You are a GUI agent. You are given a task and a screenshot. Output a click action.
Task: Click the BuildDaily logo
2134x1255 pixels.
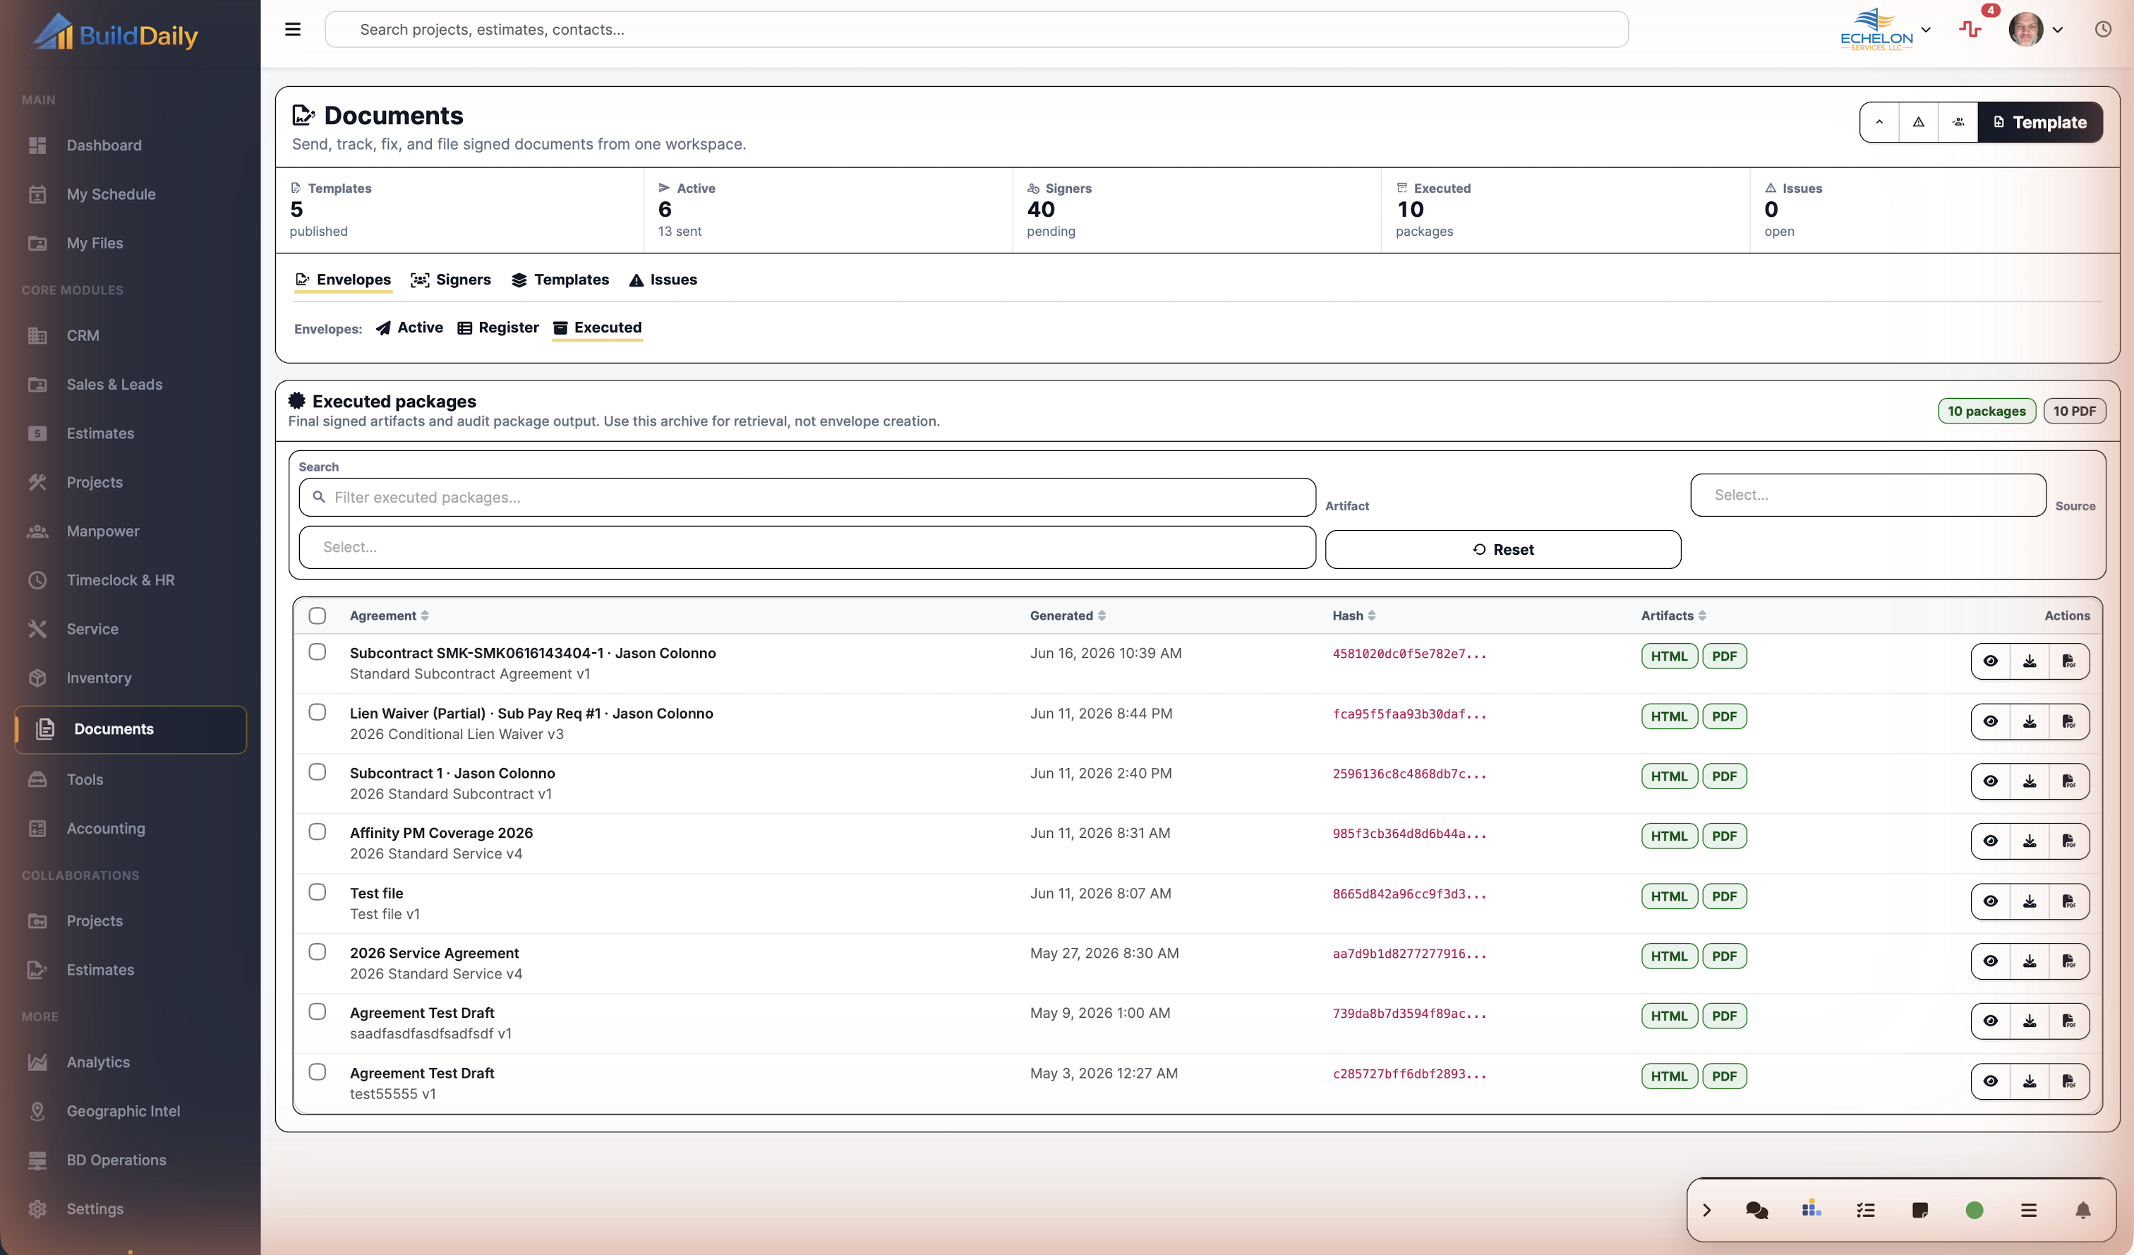click(115, 32)
